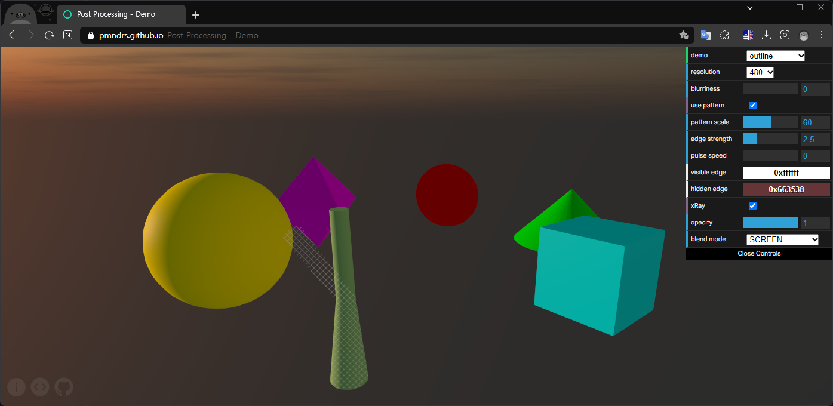Image resolution: width=833 pixels, height=406 pixels.
Task: Disable the use pattern checkbox
Action: [x=752, y=105]
